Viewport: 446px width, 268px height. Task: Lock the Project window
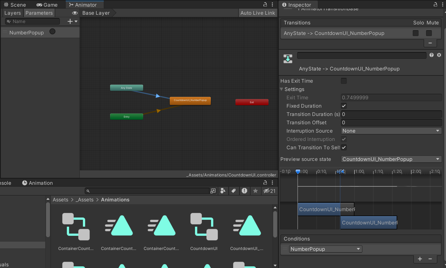pyautogui.click(x=265, y=183)
